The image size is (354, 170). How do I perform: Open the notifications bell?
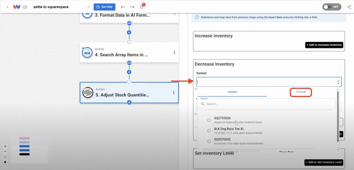click(x=141, y=7)
